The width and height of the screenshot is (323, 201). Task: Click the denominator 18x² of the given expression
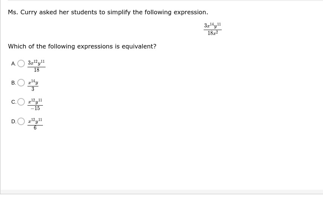point(213,33)
